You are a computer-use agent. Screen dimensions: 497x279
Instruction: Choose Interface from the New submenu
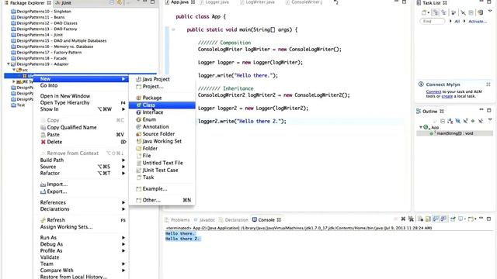pyautogui.click(x=162, y=112)
